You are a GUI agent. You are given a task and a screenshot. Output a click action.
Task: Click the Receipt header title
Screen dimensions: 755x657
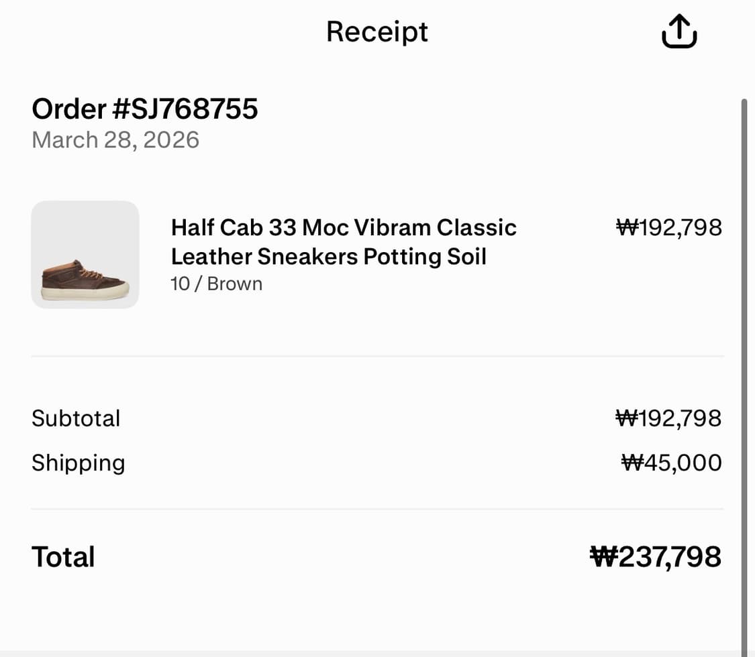pyautogui.click(x=377, y=32)
